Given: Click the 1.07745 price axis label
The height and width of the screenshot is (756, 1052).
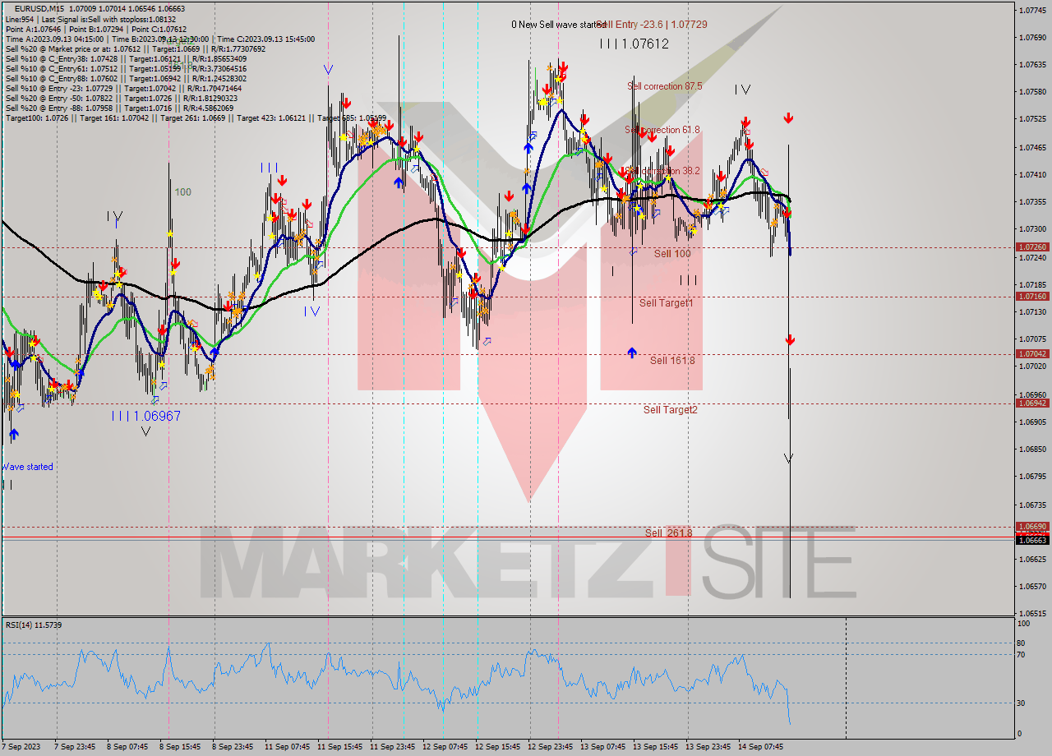Looking at the screenshot, I should point(1032,10).
